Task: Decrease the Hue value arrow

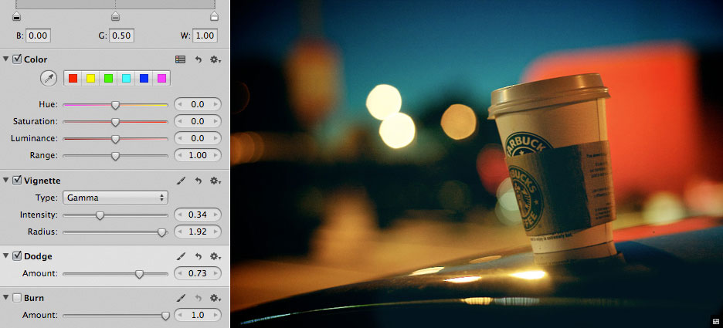Action: pos(180,104)
